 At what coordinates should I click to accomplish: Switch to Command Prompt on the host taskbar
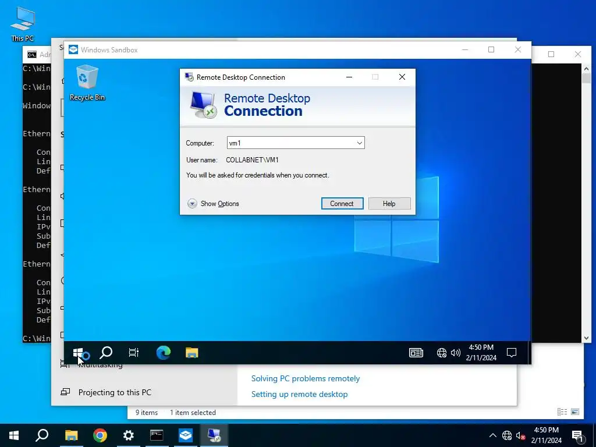click(x=157, y=435)
